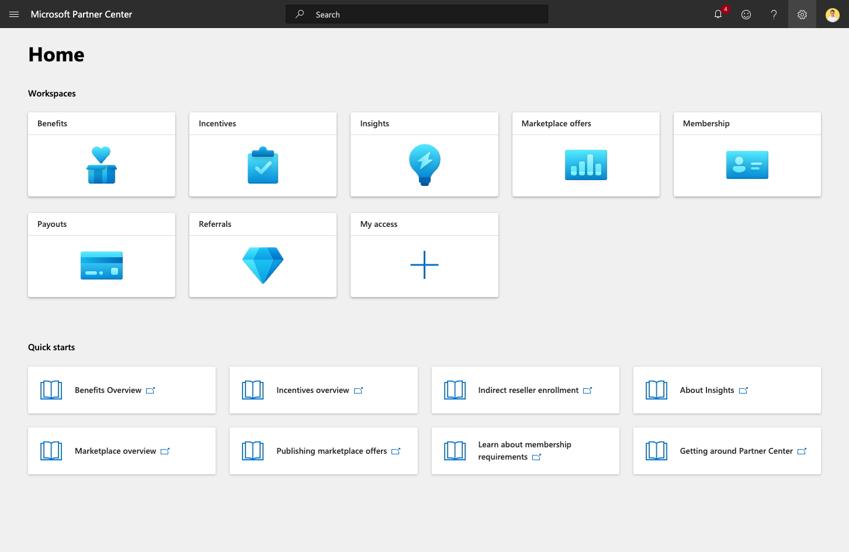The height and width of the screenshot is (552, 849).
Task: Open Indirect reseller enrollment quick start
Action: pos(525,390)
